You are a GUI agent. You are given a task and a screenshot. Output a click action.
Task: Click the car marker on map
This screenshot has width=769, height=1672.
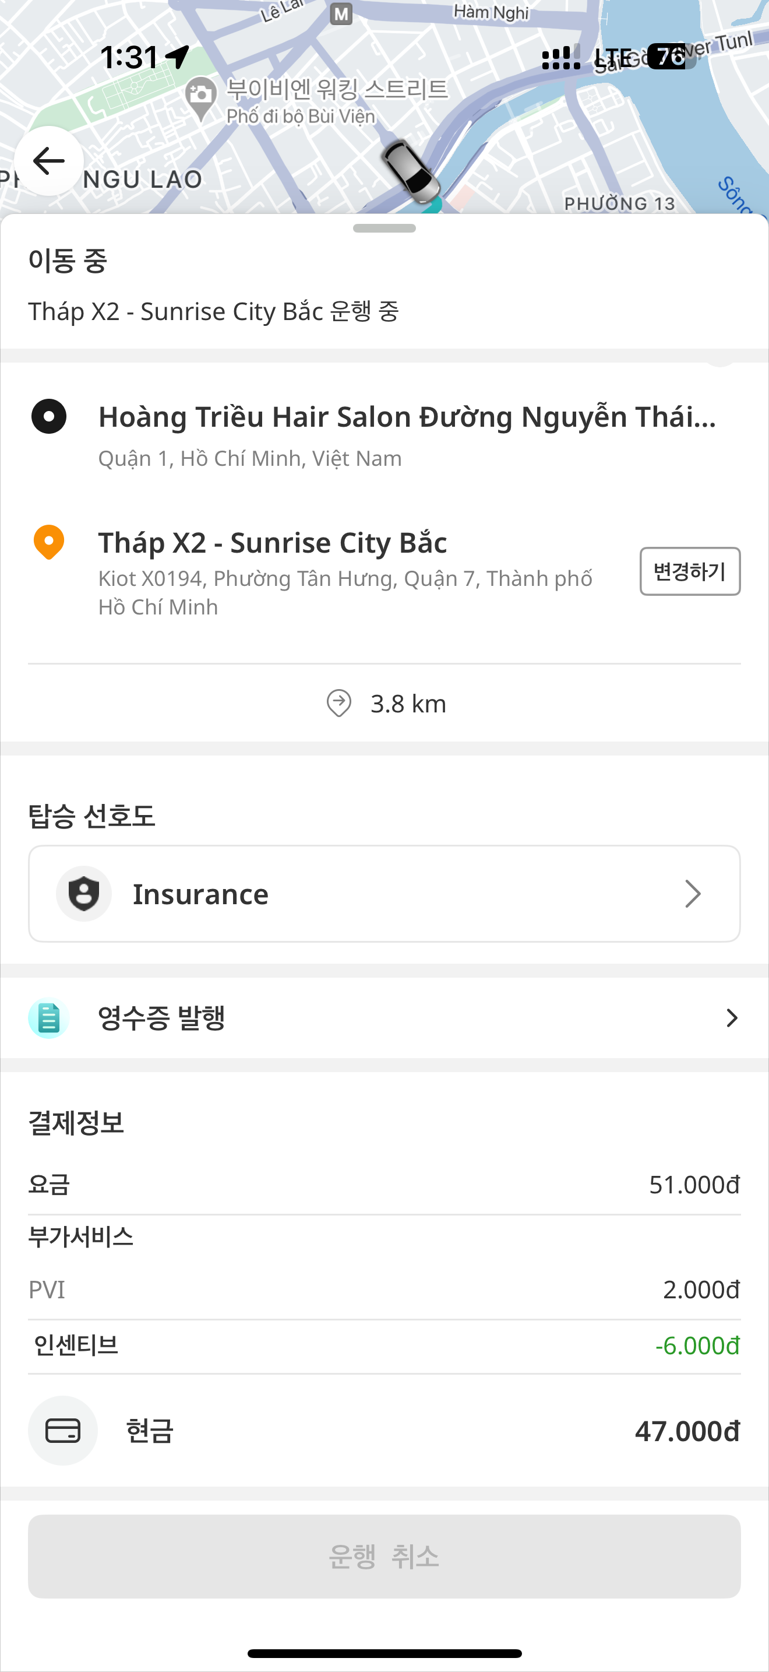coord(410,171)
